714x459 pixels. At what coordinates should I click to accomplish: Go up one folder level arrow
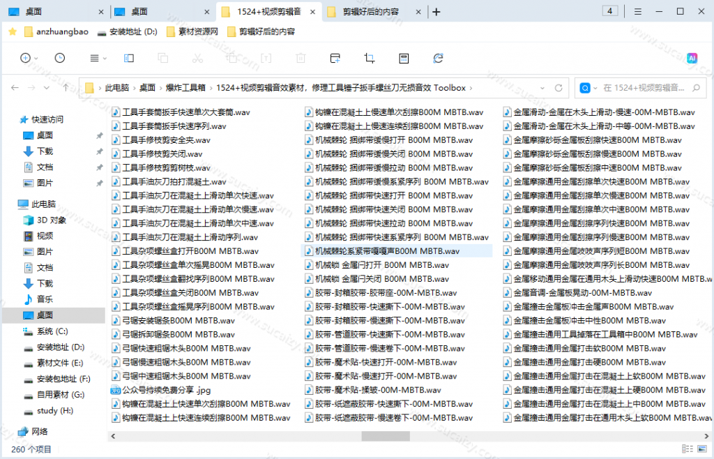point(66,87)
